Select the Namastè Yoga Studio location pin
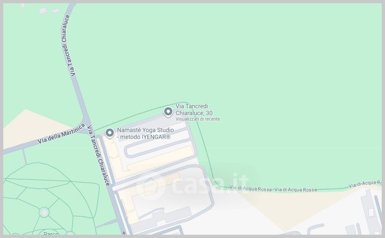Viewport: 385px width, 238px height. (110, 133)
